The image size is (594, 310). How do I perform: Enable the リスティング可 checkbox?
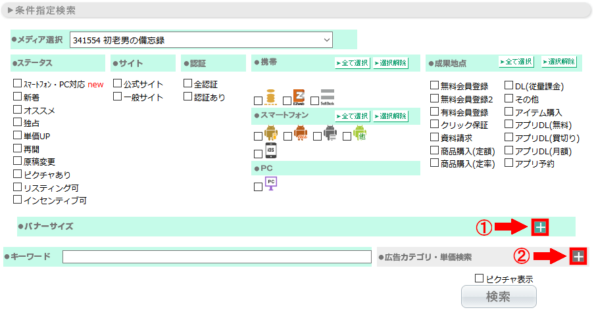(17, 187)
